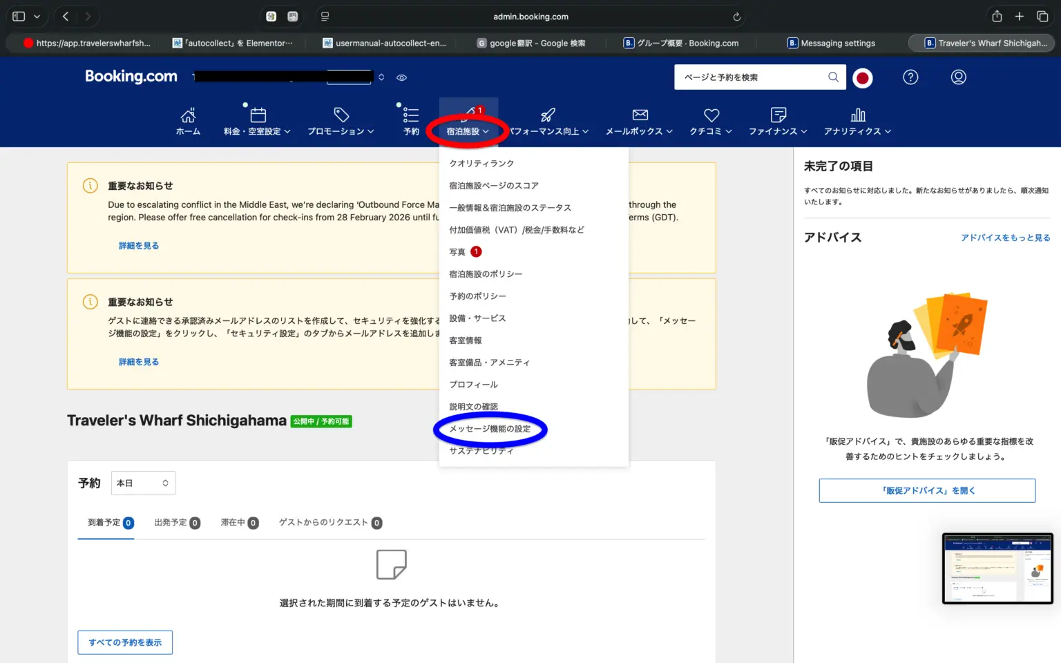Expand the ファイナンス menu
The image size is (1061, 663).
pos(778,131)
